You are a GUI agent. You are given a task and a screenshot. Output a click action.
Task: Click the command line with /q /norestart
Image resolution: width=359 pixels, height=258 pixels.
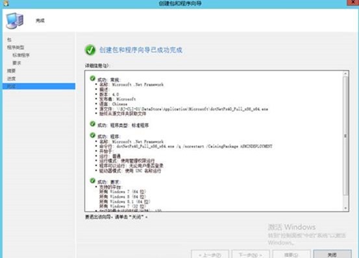coord(186,147)
